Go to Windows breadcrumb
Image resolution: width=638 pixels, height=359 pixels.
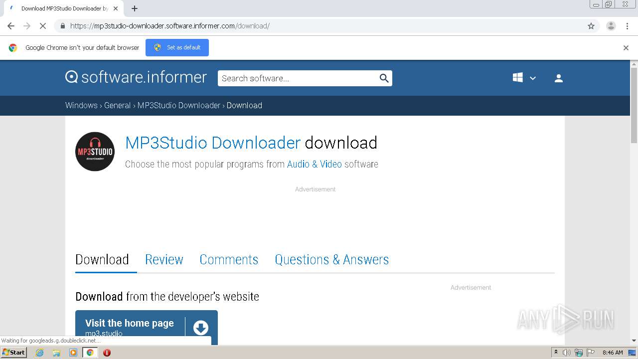pos(81,105)
